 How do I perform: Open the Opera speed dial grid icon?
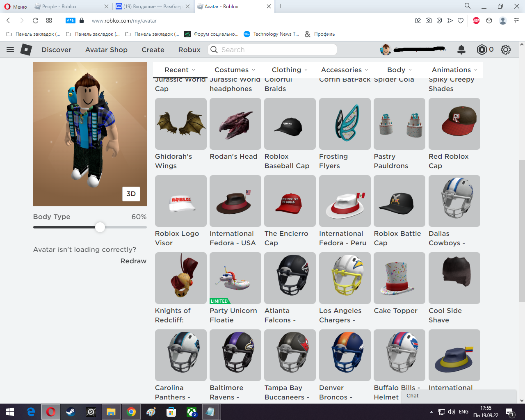49,21
